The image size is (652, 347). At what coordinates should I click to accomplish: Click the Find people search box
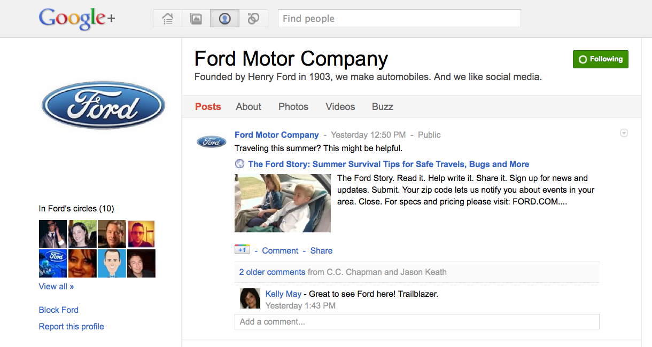(x=399, y=18)
